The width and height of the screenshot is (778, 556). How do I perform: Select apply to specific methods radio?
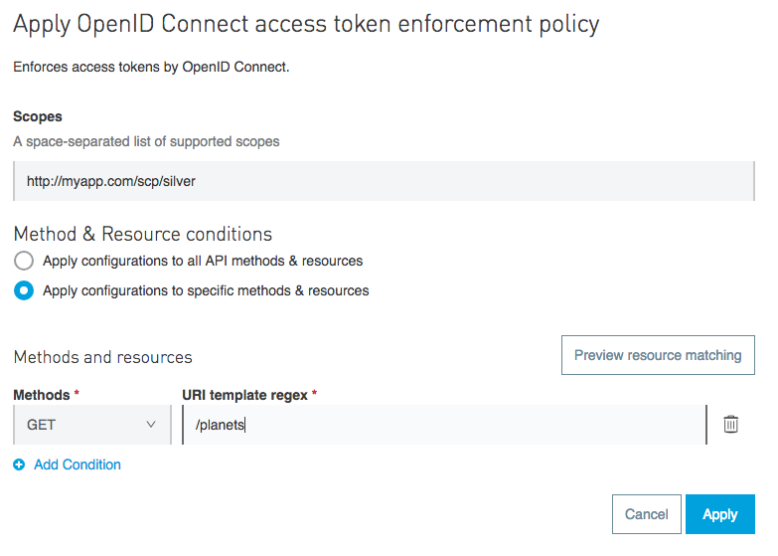pos(24,291)
